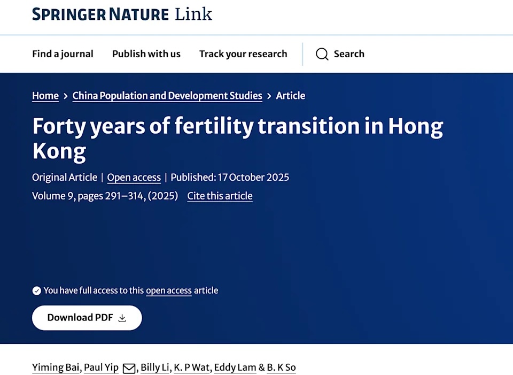This screenshot has width=513, height=375.
Task: Open author Paul Yip profile link
Action: pos(101,368)
